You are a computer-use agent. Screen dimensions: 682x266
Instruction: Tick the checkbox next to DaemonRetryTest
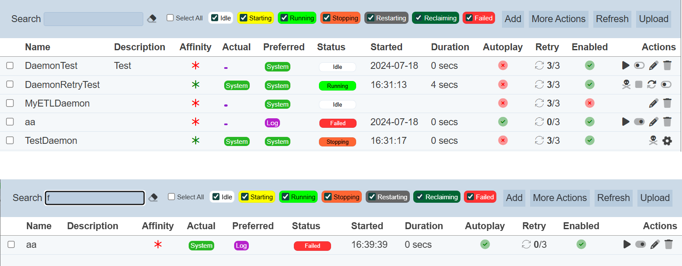(x=10, y=84)
